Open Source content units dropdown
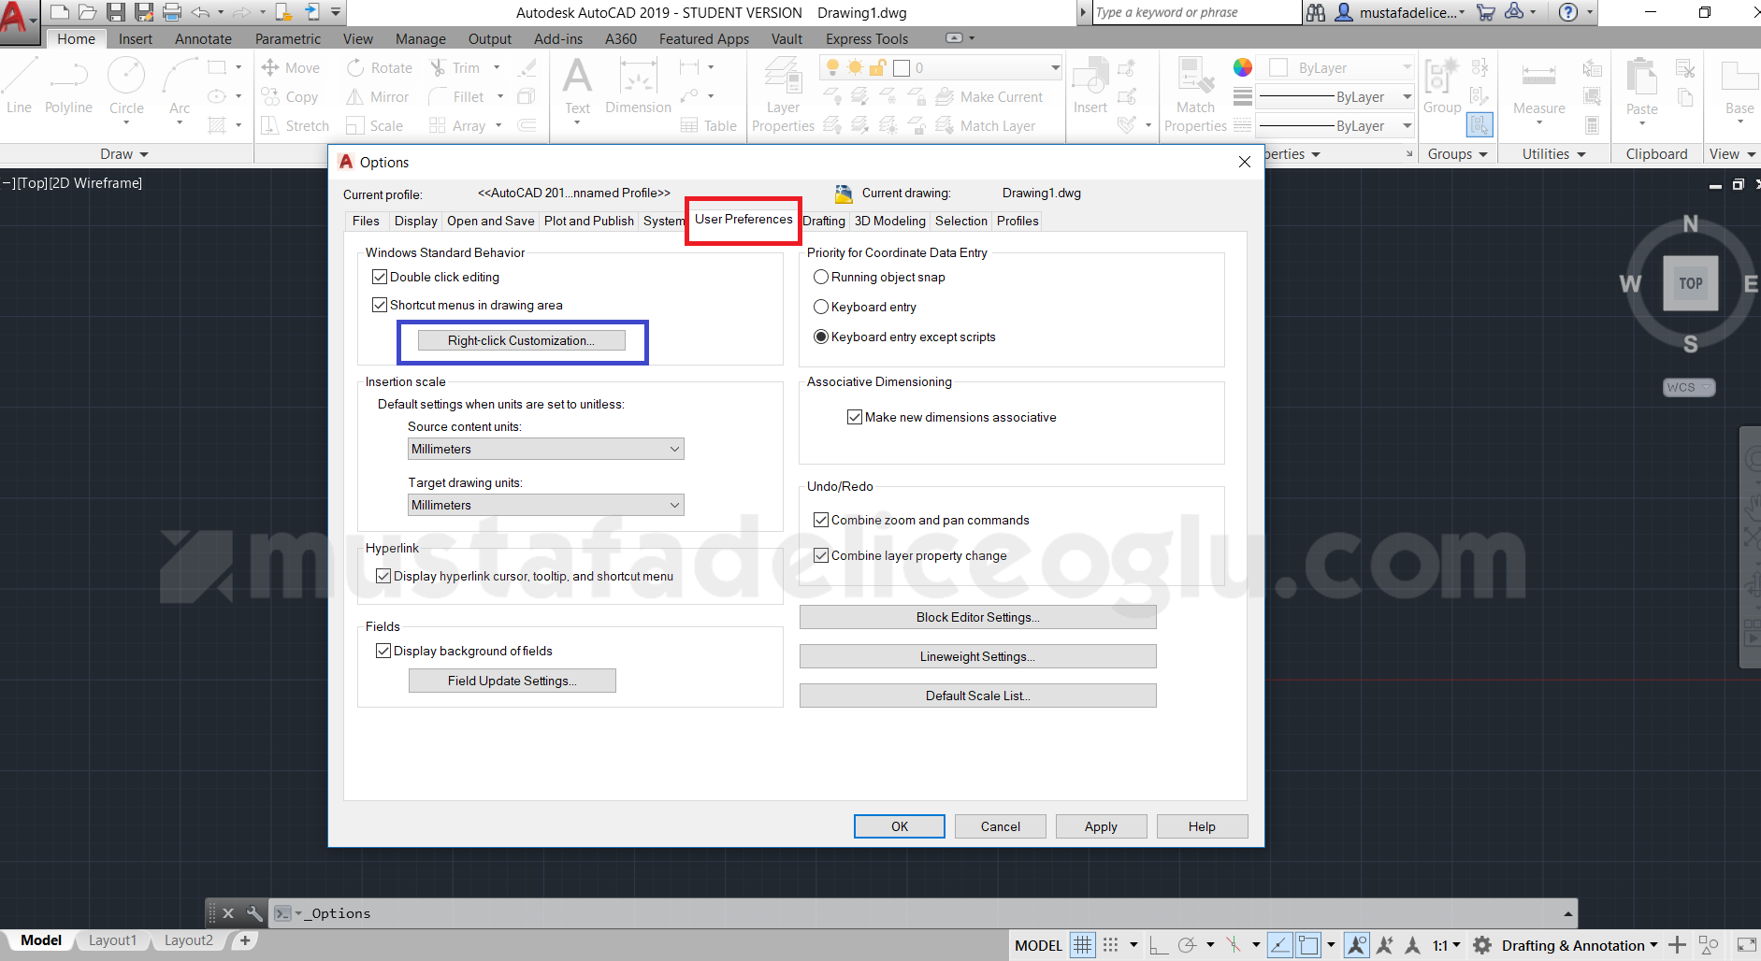 click(x=546, y=449)
